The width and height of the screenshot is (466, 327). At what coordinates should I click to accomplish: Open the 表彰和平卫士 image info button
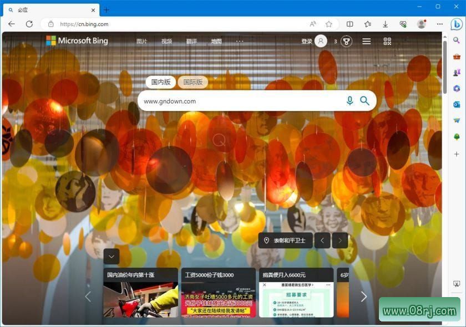(285, 240)
